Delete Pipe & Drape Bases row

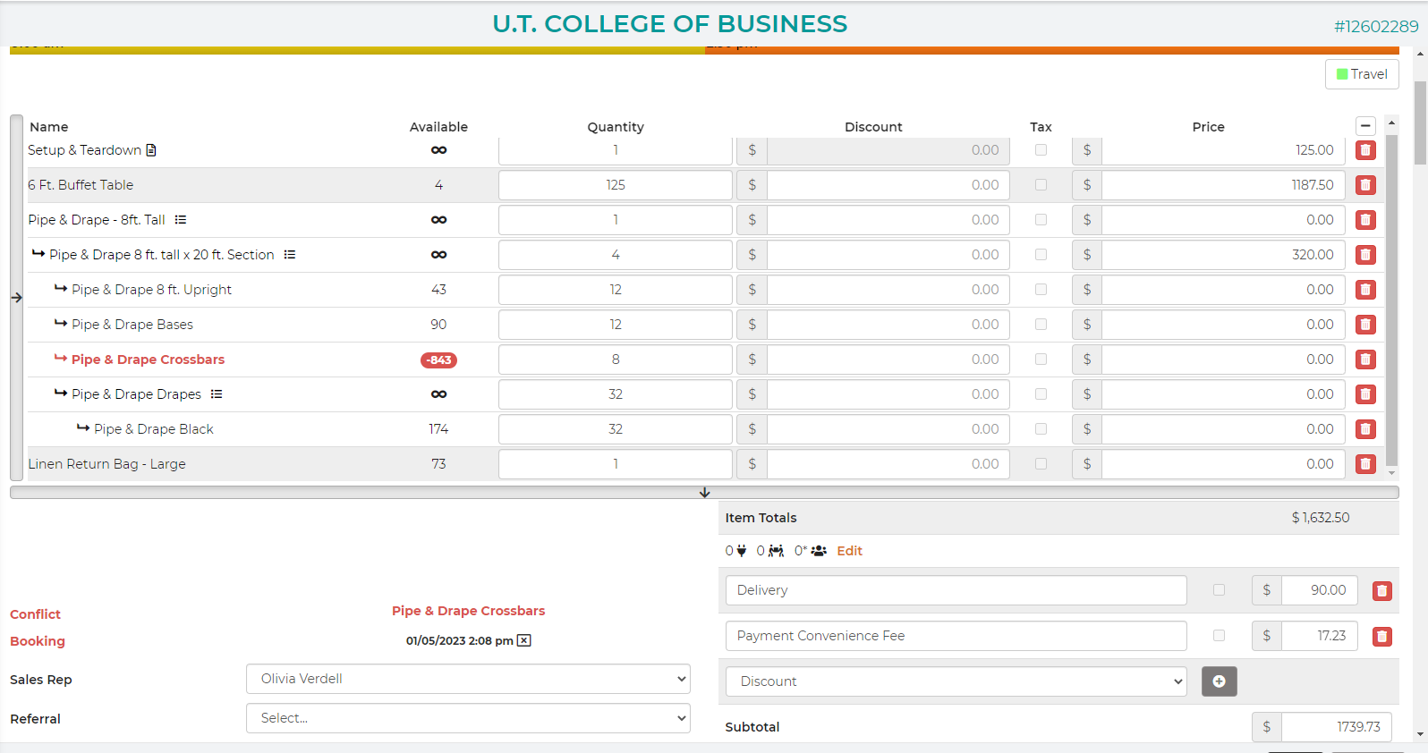[1365, 325]
